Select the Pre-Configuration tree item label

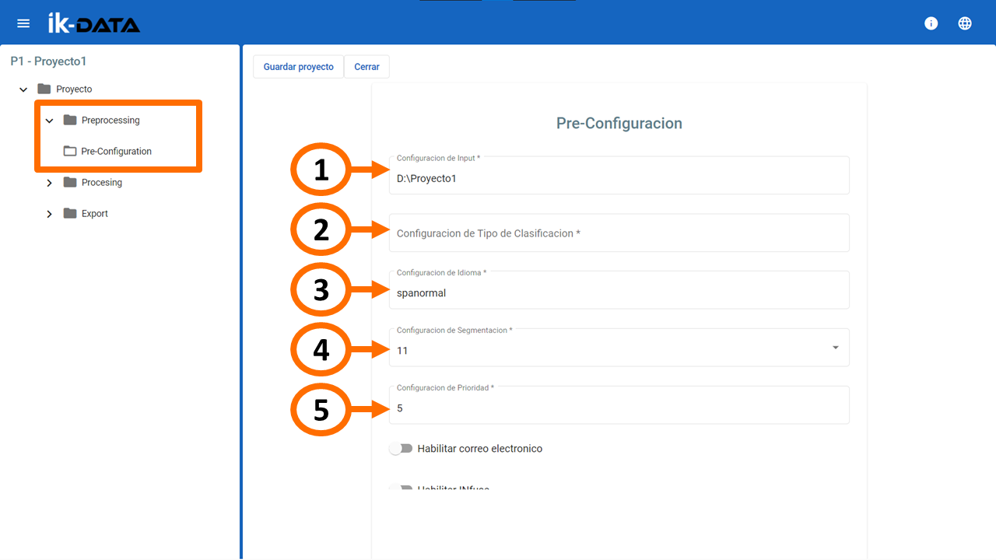click(117, 151)
